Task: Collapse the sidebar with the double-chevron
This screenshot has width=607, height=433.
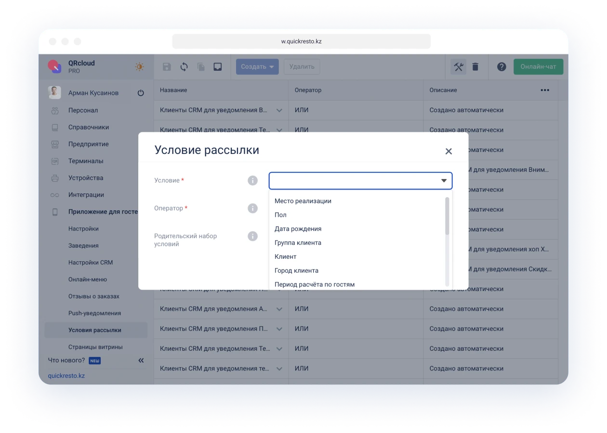Action: [141, 360]
